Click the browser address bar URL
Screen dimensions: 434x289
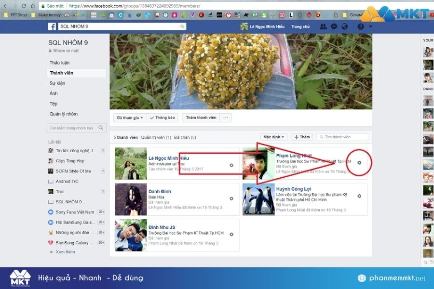click(x=135, y=6)
